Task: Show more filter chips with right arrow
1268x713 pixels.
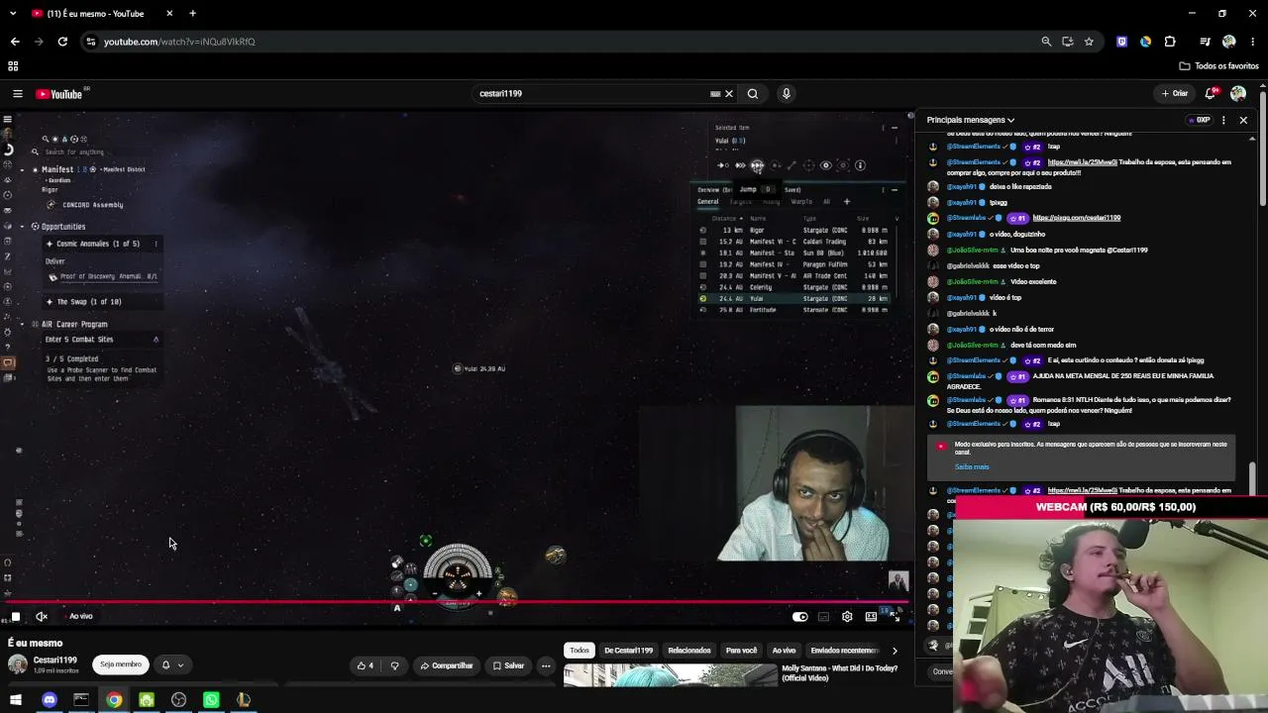Action: coord(895,651)
